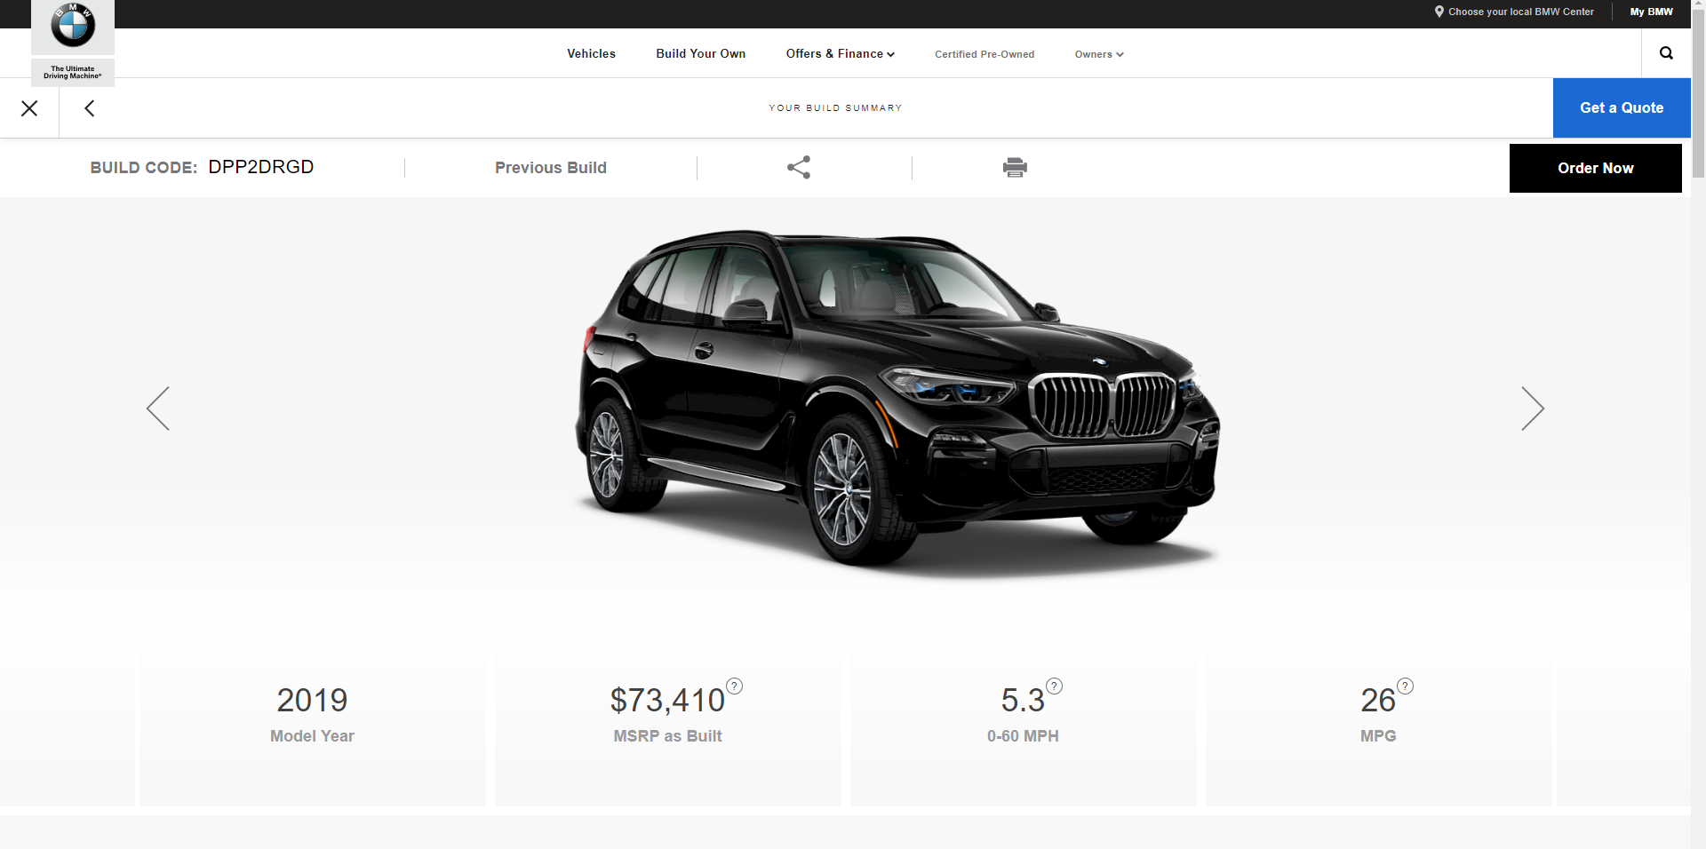
Task: Print the build summary
Action: 1015,167
